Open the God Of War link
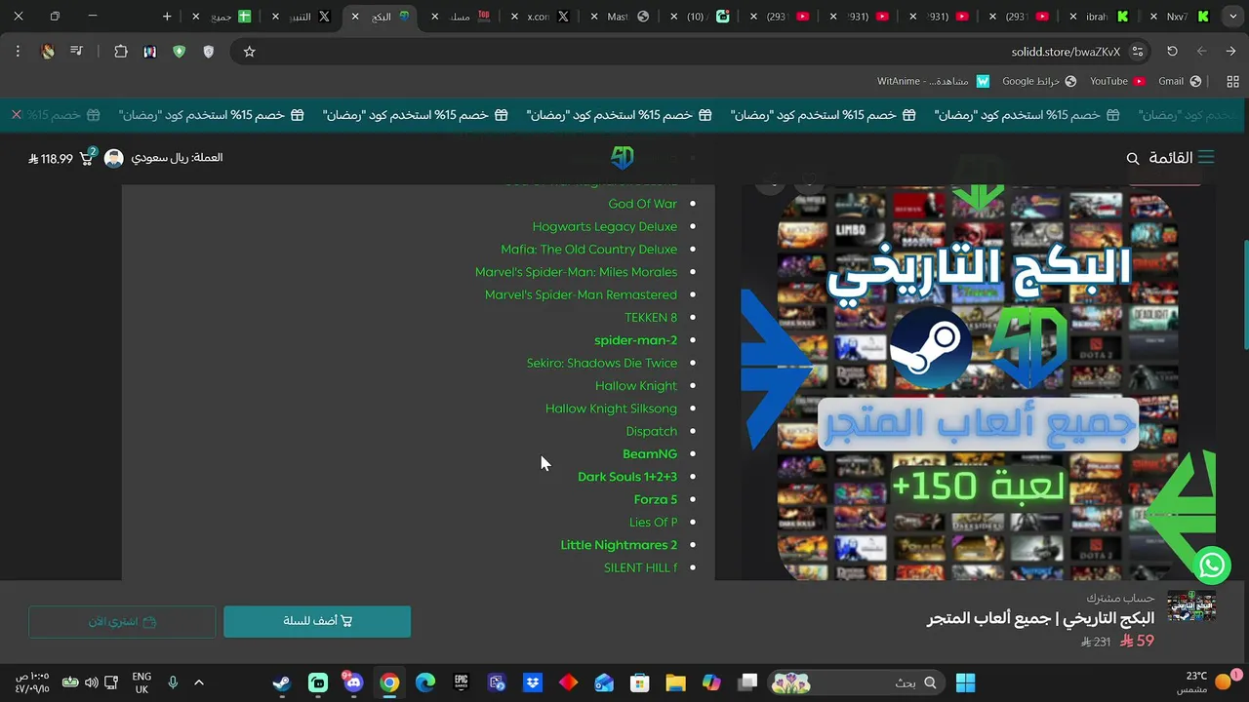This screenshot has height=702, width=1249. pyautogui.click(x=642, y=204)
